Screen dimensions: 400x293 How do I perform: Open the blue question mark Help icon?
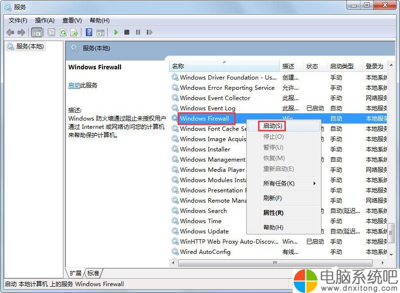click(x=89, y=32)
